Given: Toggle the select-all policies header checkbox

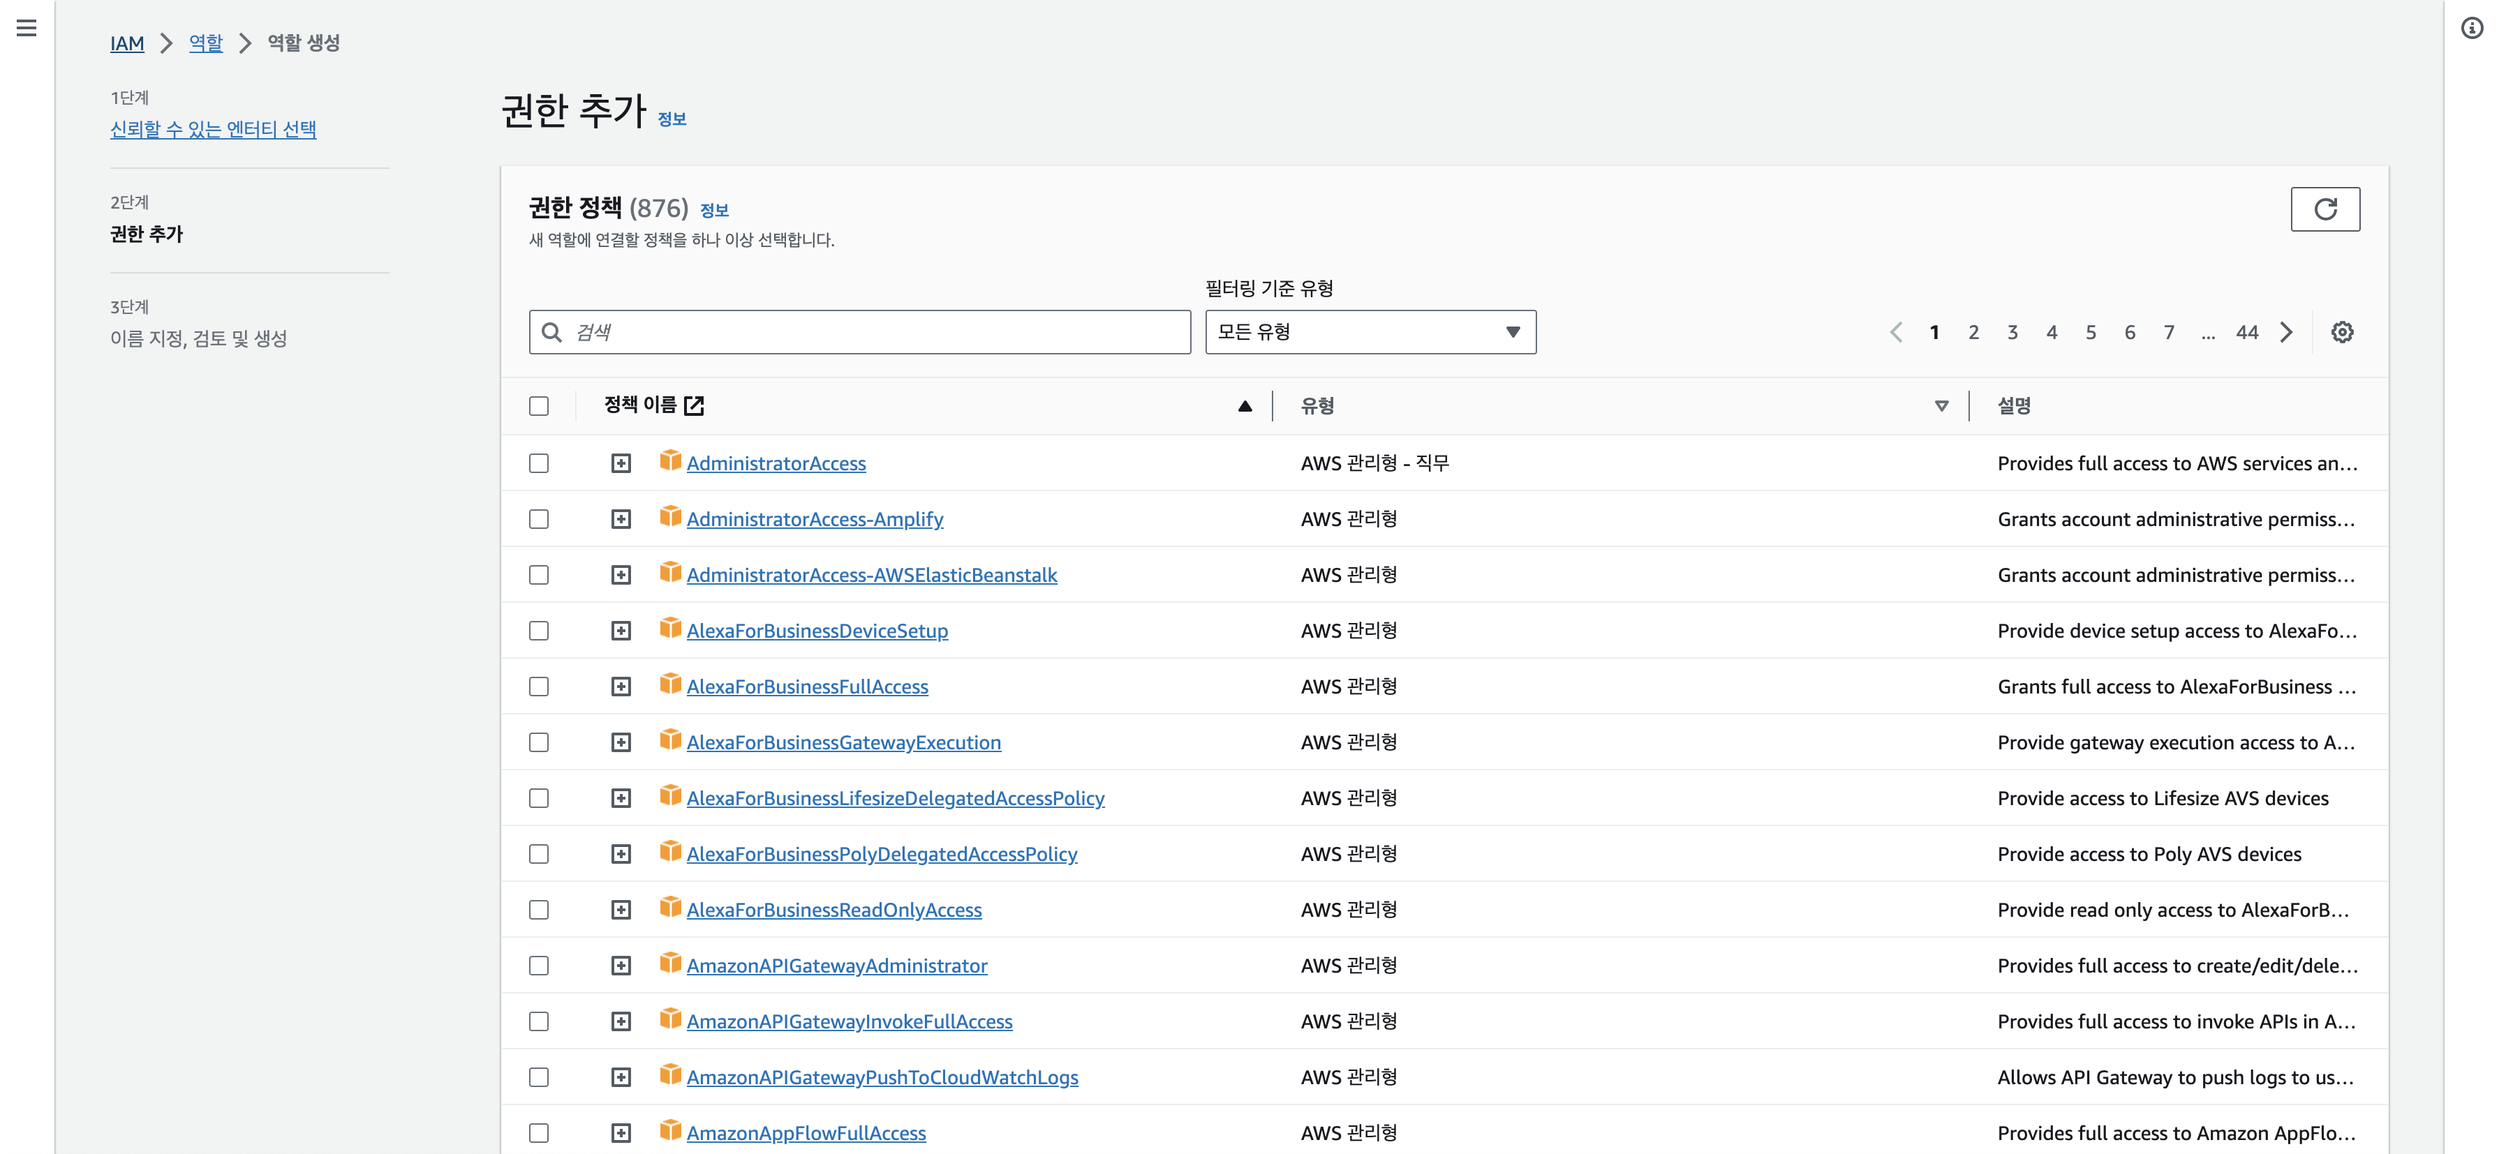Looking at the screenshot, I should click(x=538, y=406).
